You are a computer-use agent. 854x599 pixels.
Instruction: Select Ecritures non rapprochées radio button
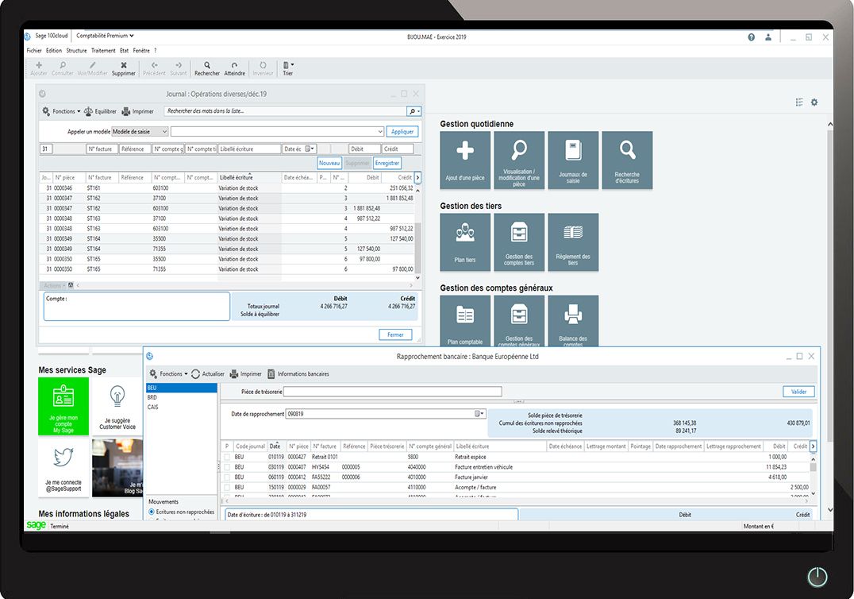point(151,512)
